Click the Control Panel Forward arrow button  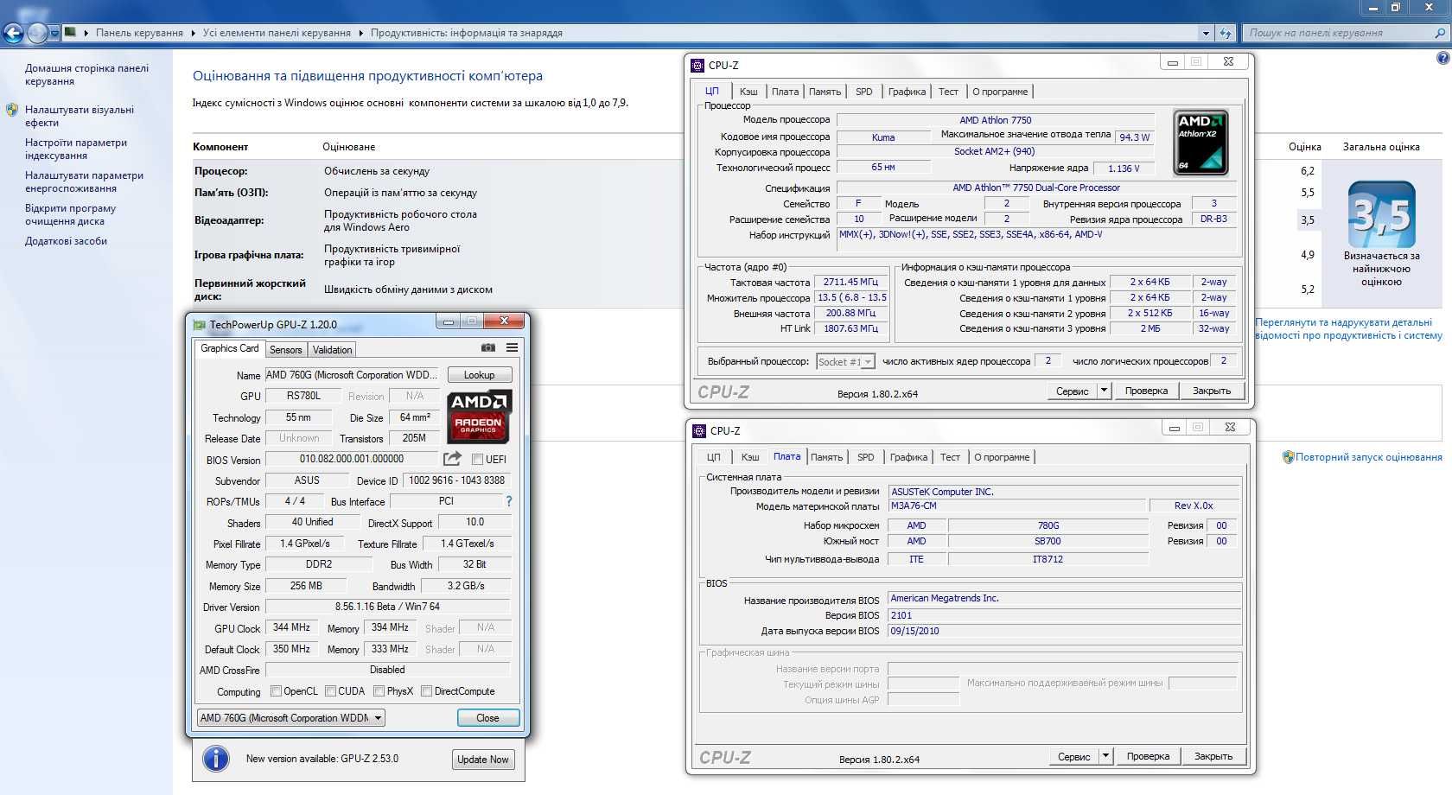point(37,34)
